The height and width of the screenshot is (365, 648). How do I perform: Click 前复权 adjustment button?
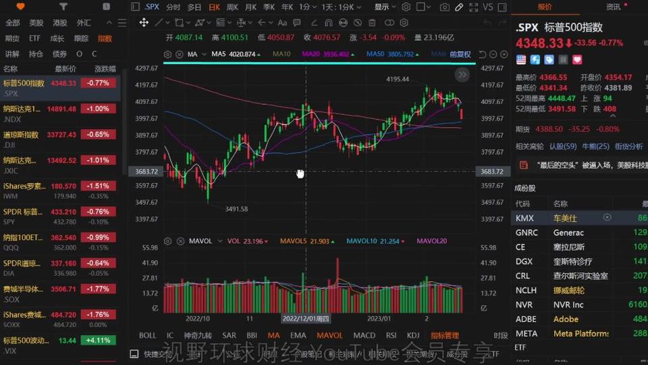coord(460,54)
